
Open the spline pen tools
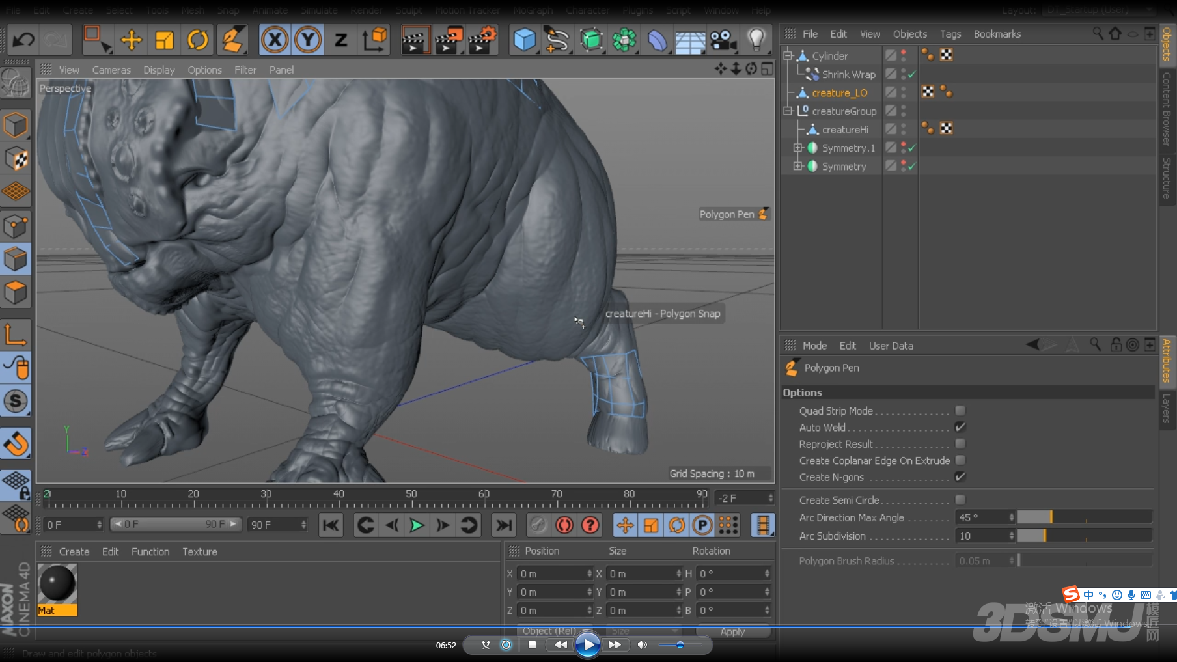[557, 40]
